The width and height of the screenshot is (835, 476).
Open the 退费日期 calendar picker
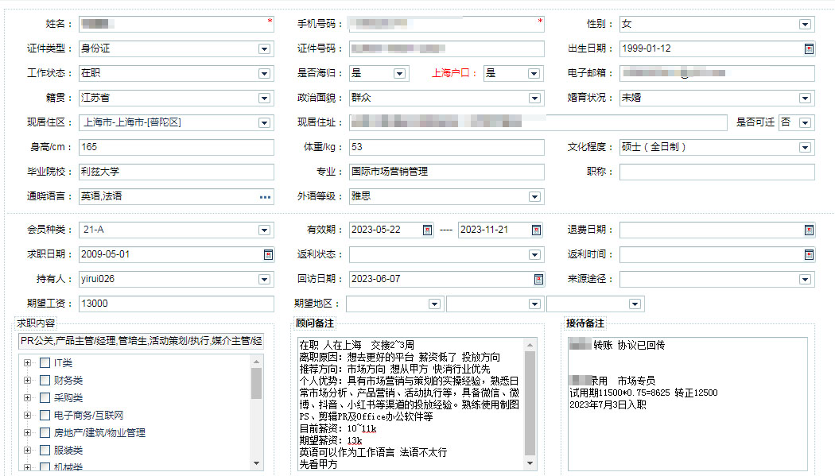[x=809, y=230]
